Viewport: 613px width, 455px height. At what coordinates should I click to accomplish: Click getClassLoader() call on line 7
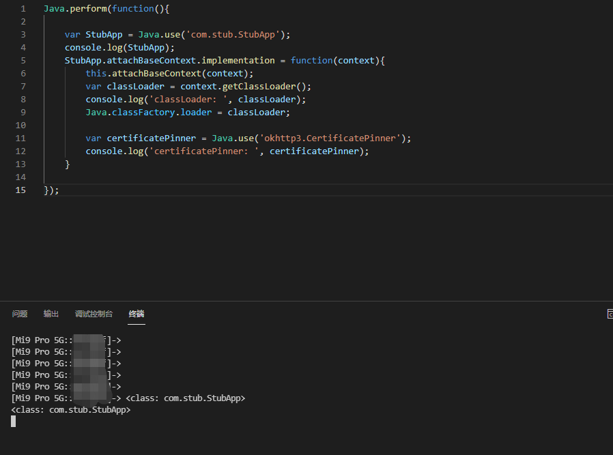264,87
